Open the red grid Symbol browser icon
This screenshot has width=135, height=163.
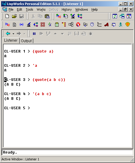(43, 25)
